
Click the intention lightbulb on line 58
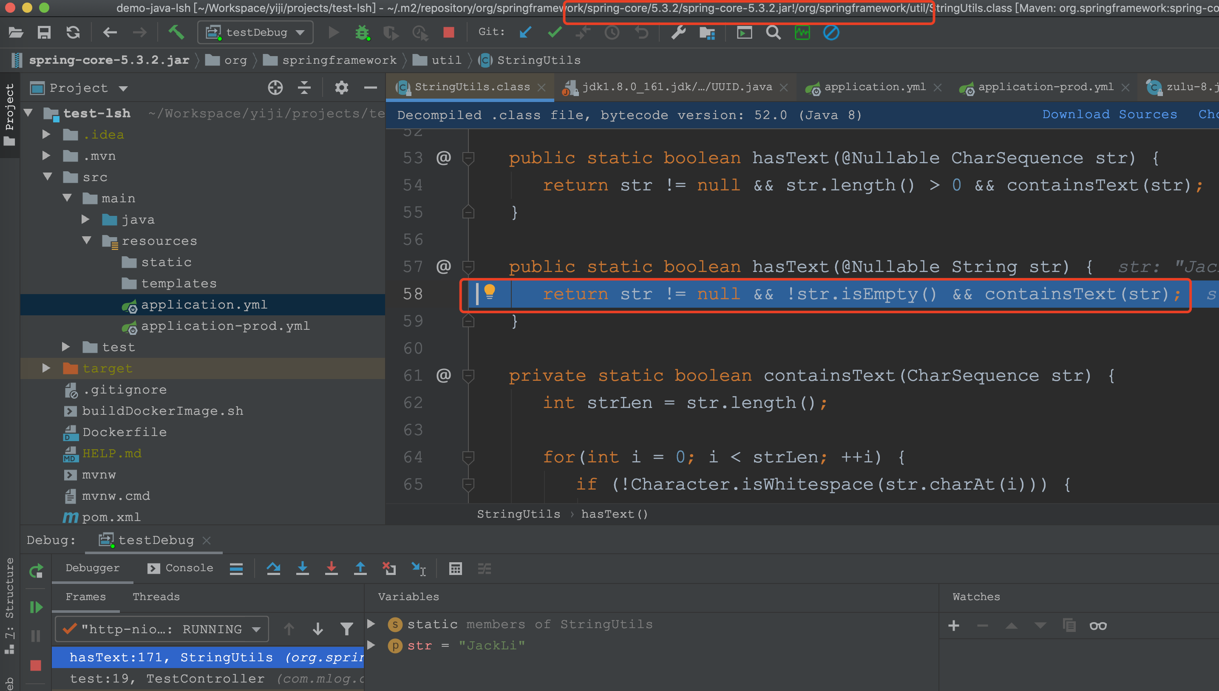490,292
